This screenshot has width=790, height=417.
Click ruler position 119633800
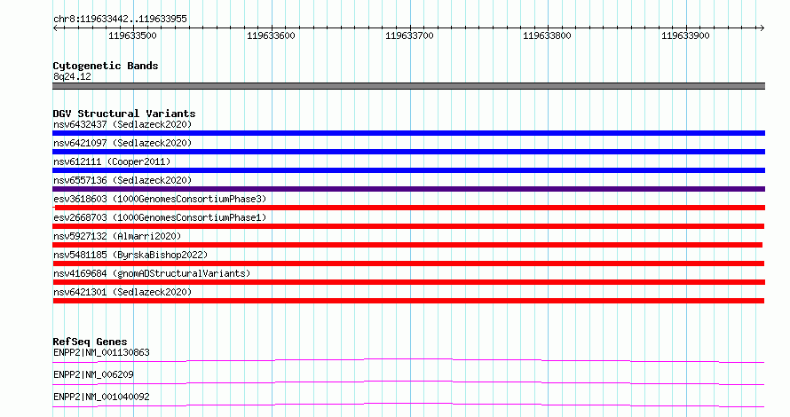(547, 35)
